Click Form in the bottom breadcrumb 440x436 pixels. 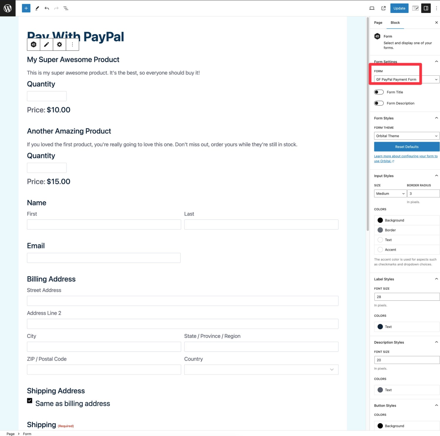tap(27, 434)
